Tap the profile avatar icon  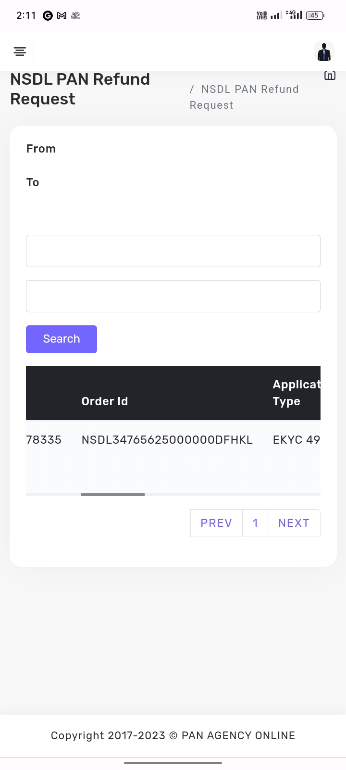(324, 51)
